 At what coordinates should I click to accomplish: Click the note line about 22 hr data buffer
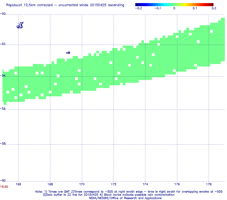pos(109,195)
